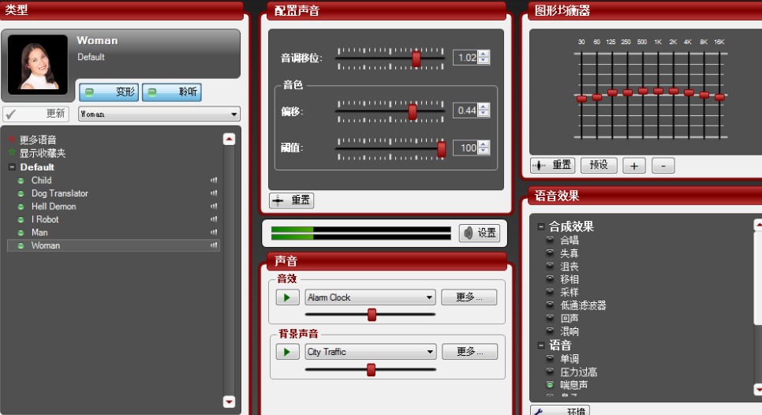Click 更多 next to sound effects
This screenshot has height=415, width=762.
coord(469,297)
